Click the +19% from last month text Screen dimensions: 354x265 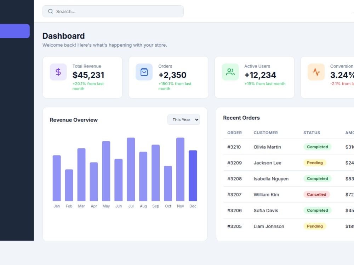pyautogui.click(x=265, y=84)
